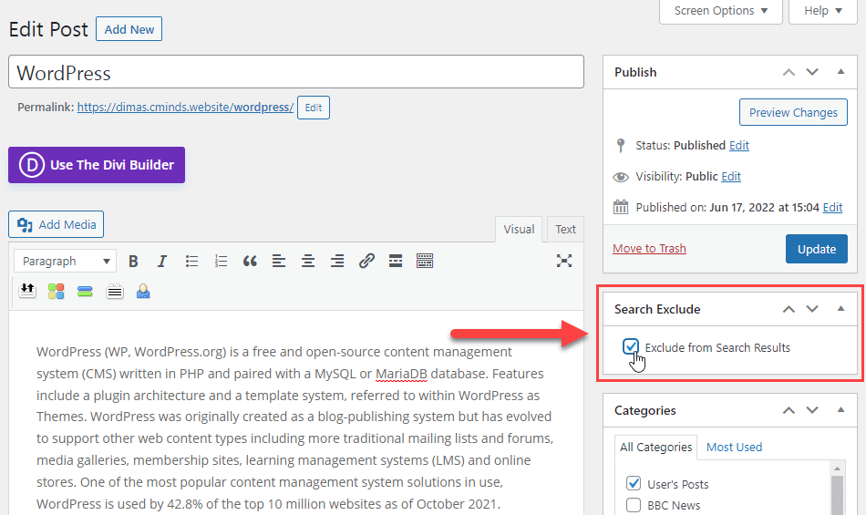Uncheck Exclude from Search Results
Image resolution: width=866 pixels, height=515 pixels.
(631, 347)
